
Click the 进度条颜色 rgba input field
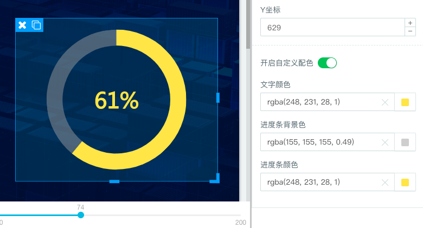(x=327, y=182)
